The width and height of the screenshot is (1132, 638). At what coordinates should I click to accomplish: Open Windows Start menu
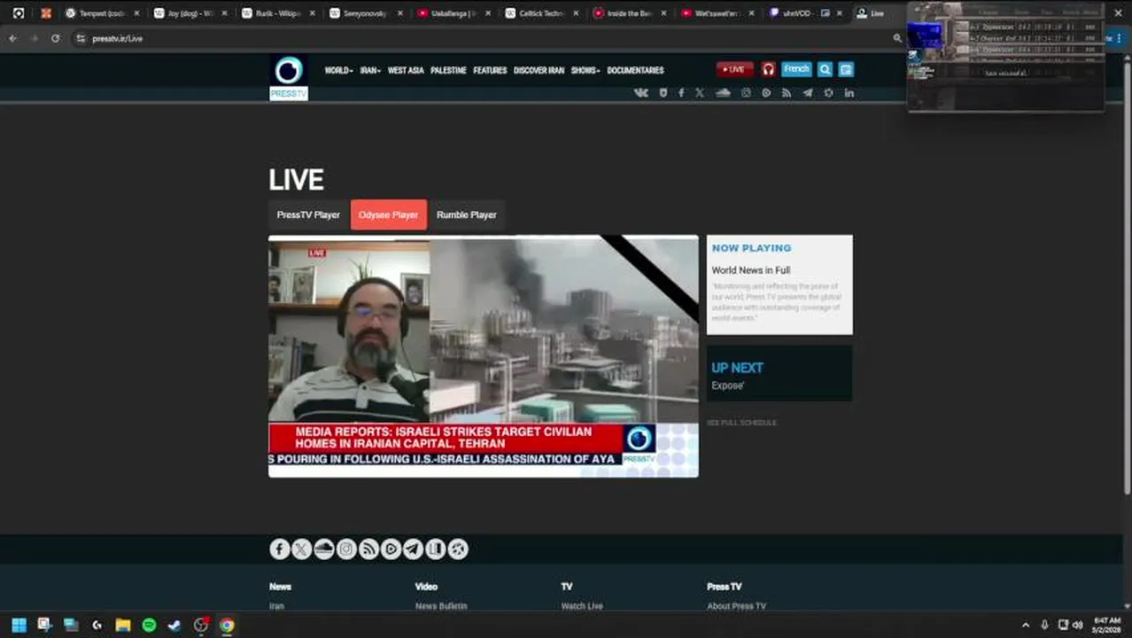coord(19,625)
